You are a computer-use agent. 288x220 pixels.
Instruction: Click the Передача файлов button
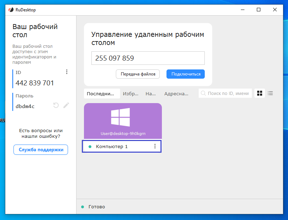click(x=138, y=74)
